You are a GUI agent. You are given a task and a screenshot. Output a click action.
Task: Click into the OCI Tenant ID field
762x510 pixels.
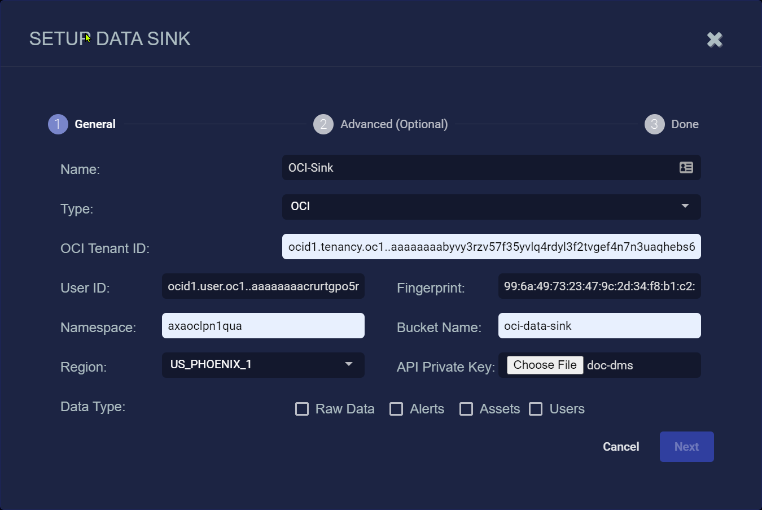click(491, 247)
